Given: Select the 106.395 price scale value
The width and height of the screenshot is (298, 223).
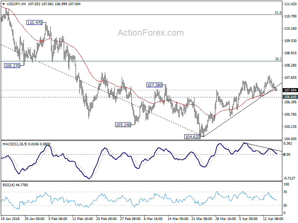Looking at the screenshot, I should coord(290,102).
